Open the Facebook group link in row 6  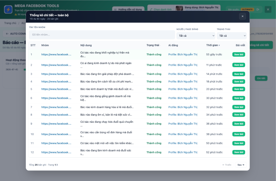[56, 98]
